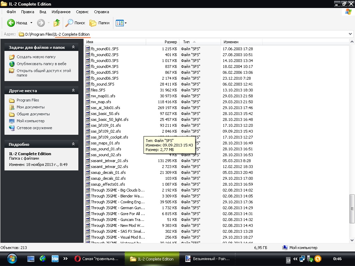Image resolution: width=355 pixels, height=266 pixels.
Task: Go back with the Назад arrow icon
Action: [11, 23]
